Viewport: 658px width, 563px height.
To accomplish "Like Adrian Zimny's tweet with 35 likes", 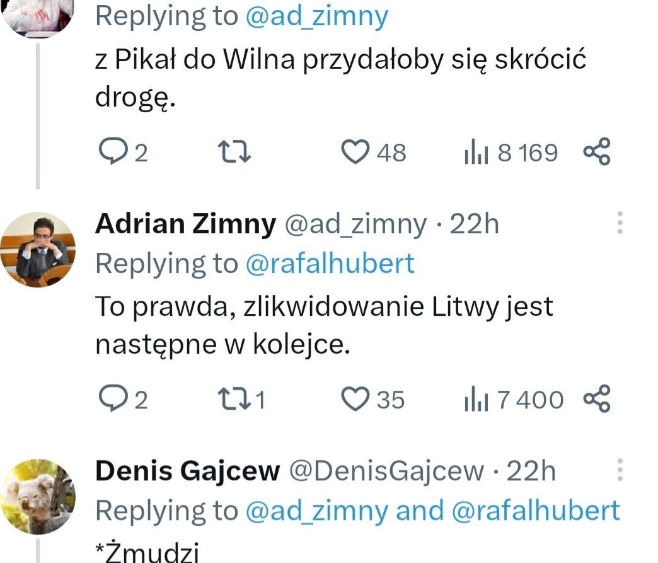I will coord(354,400).
